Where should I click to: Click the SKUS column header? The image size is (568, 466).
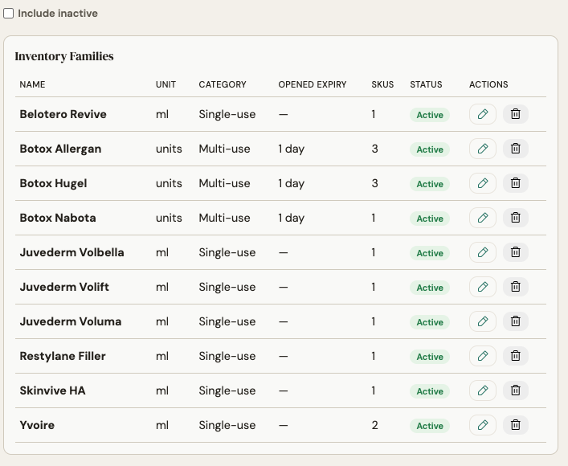pyautogui.click(x=382, y=84)
